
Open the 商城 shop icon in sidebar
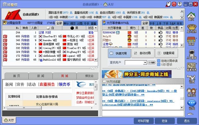pos(191,41)
